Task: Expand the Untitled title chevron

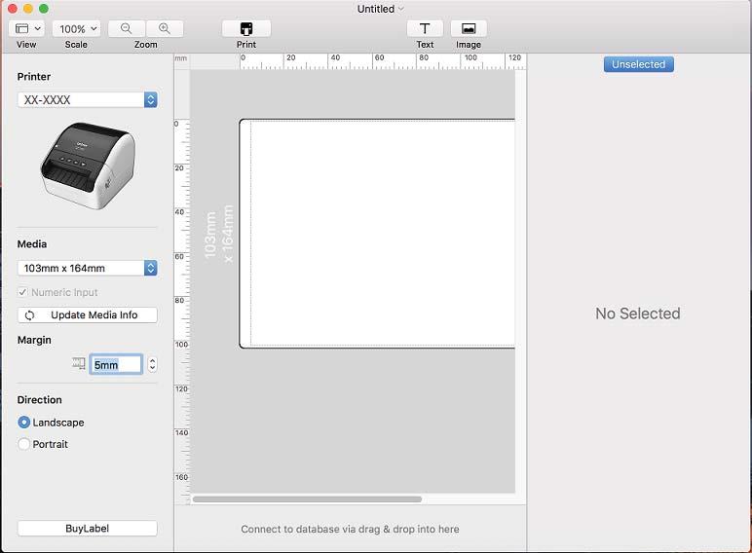Action: [x=401, y=9]
